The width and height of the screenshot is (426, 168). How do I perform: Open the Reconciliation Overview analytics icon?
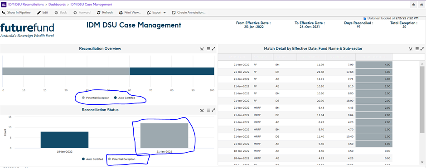(x=202, y=49)
